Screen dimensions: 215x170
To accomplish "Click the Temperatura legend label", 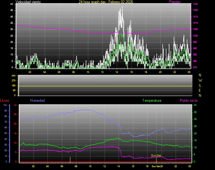I will [x=152, y=100].
